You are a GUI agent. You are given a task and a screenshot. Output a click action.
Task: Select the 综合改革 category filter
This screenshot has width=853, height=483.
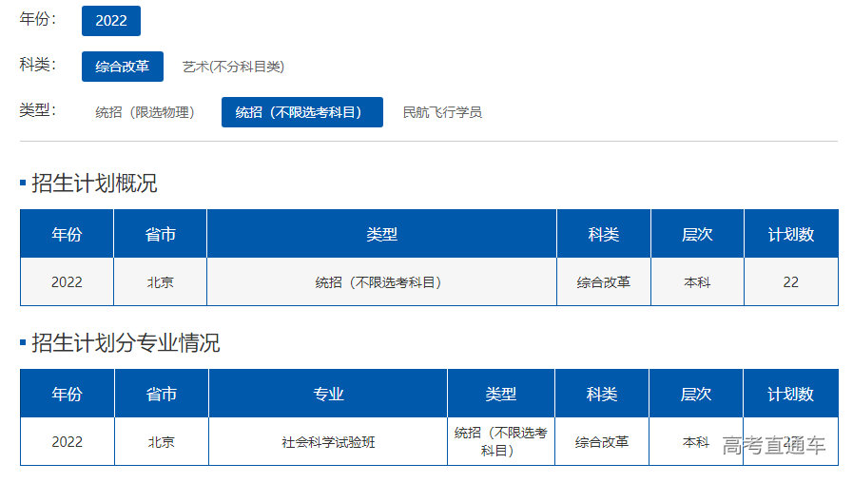point(123,67)
